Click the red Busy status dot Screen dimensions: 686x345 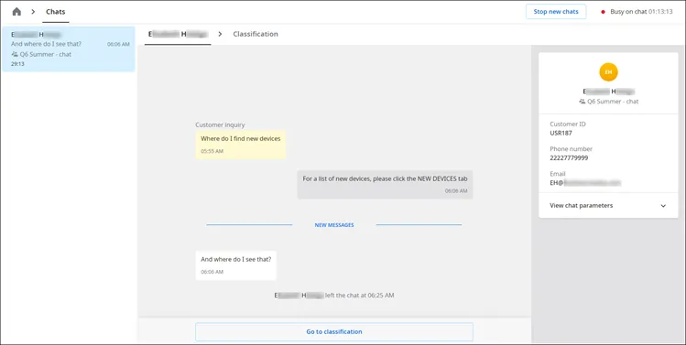[x=603, y=12]
